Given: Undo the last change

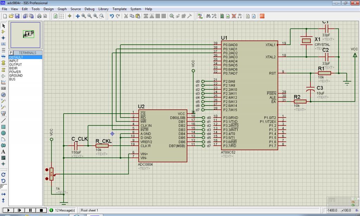Looking at the screenshot, I should (x=112, y=16).
